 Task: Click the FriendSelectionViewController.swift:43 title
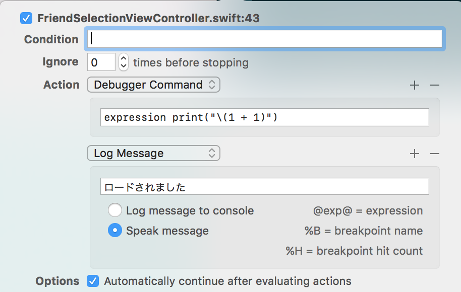pos(148,18)
